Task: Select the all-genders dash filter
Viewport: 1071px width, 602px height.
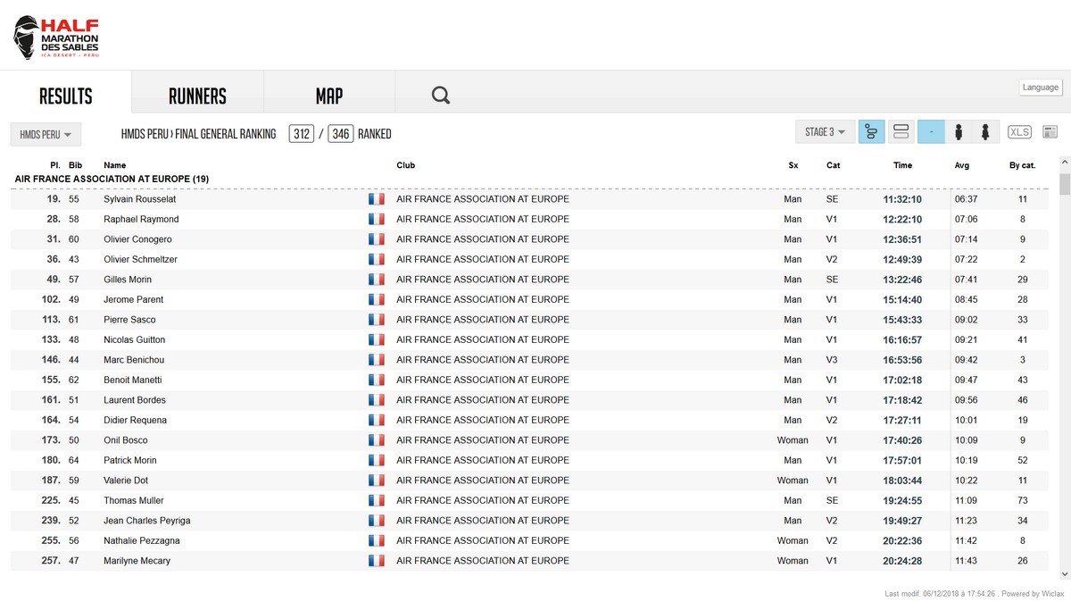Action: (x=931, y=132)
